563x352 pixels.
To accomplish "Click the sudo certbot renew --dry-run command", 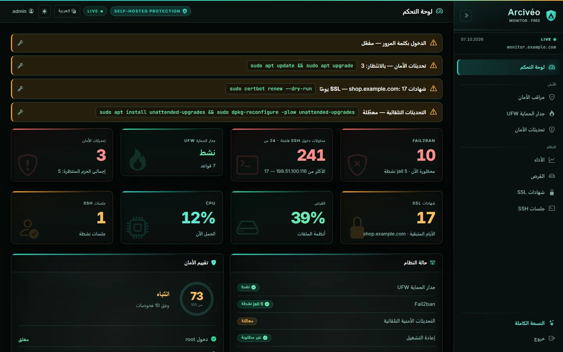I will pos(271,89).
